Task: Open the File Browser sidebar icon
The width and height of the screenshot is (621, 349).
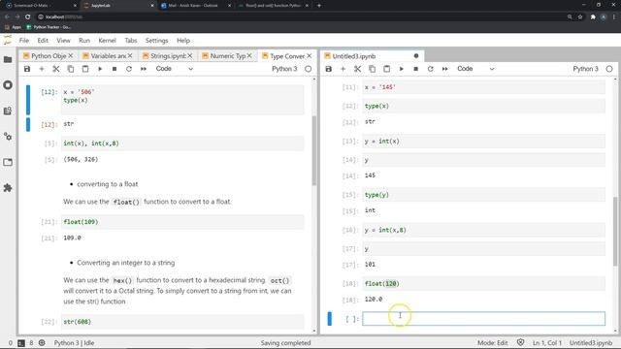Action: tap(8, 59)
